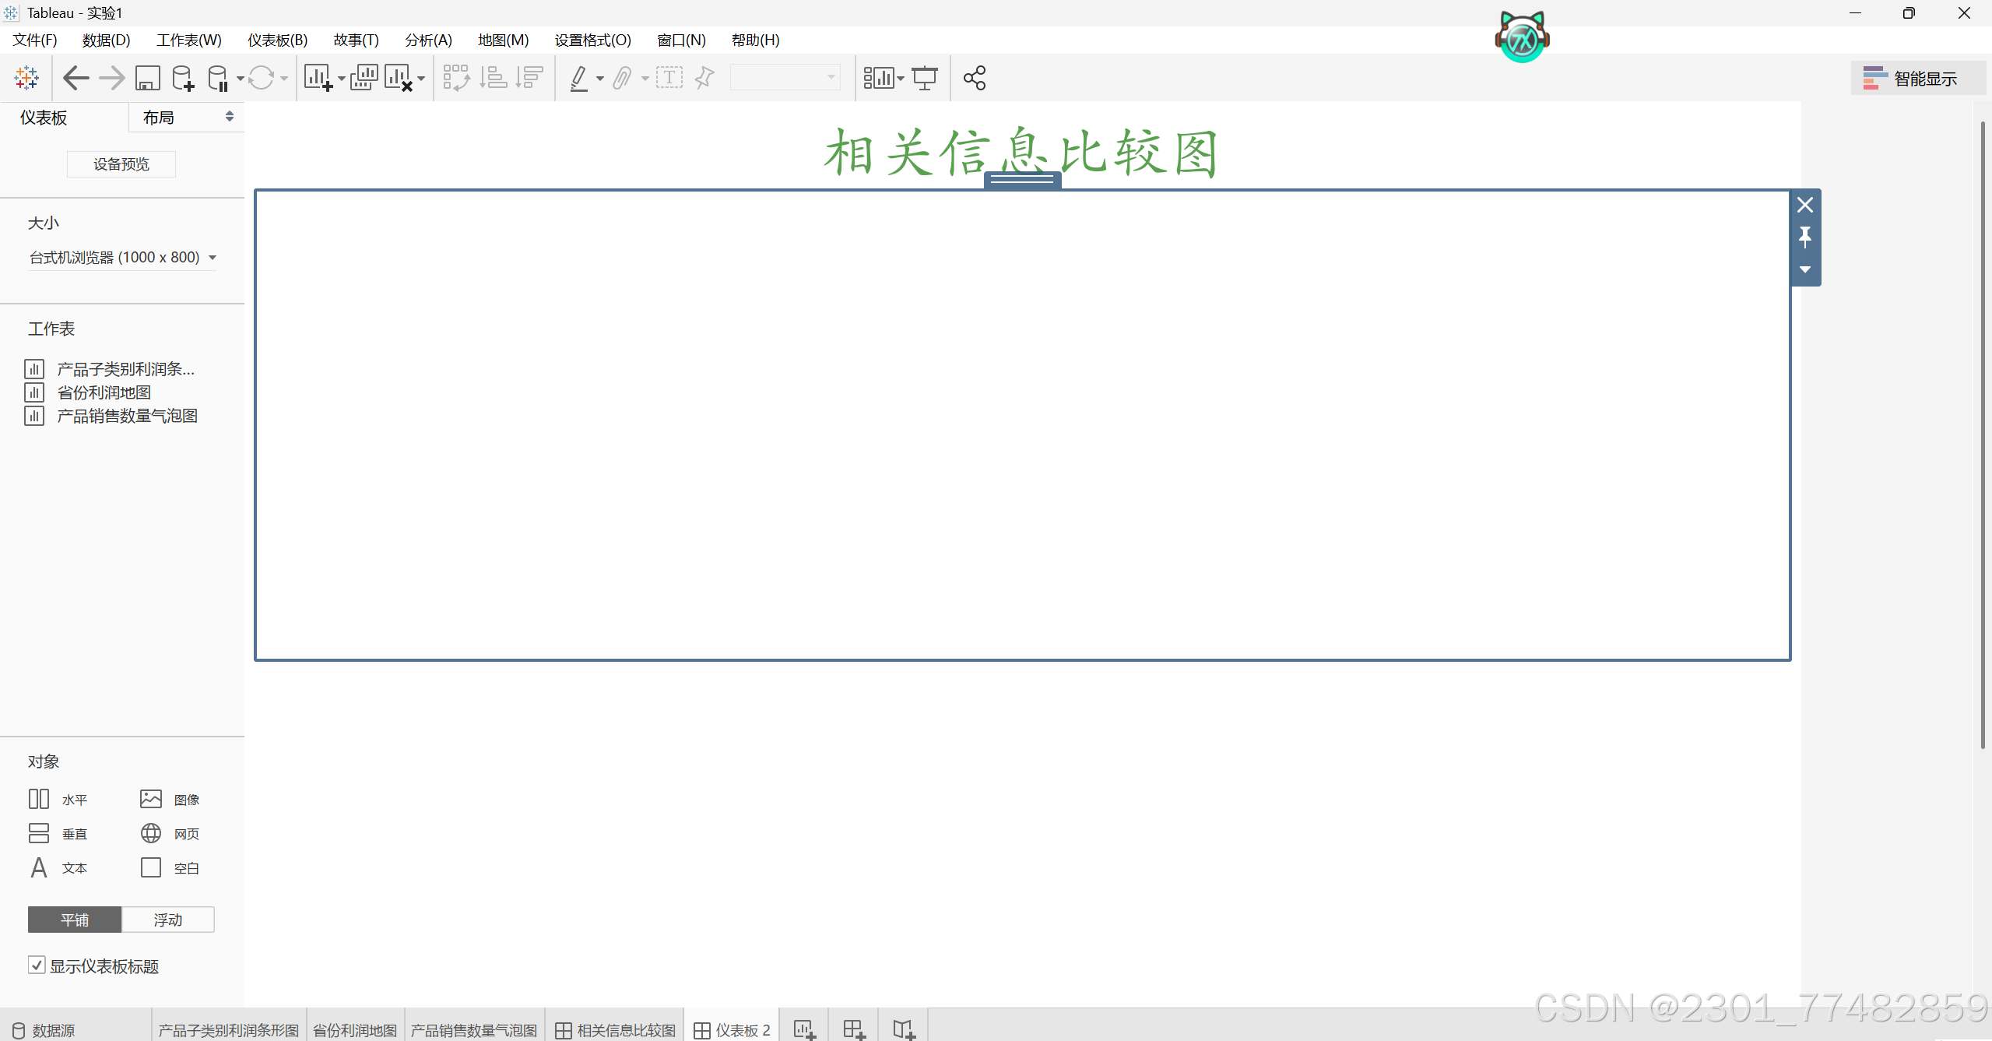This screenshot has height=1041, width=1992.
Task: Open the 分析(A) menu
Action: 427,40
